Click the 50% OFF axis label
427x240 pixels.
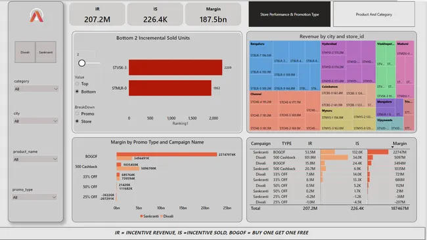pyautogui.click(x=90, y=187)
